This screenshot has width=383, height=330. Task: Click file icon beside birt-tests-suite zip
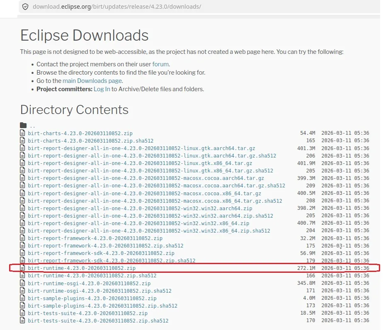23,313
